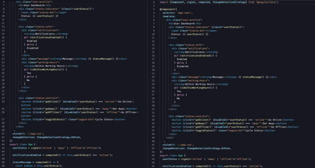315x168 pixels.
Task: Click the 'userStatus = signal' line in left pane
Action: (x=57, y=148)
